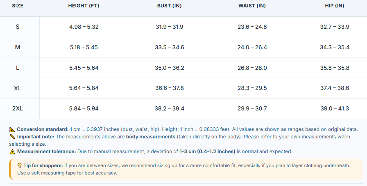Viewport: 367px width, 186px height.
Task: Click the lightbulb icon beside Tip for shoppers
Action: [20, 165]
